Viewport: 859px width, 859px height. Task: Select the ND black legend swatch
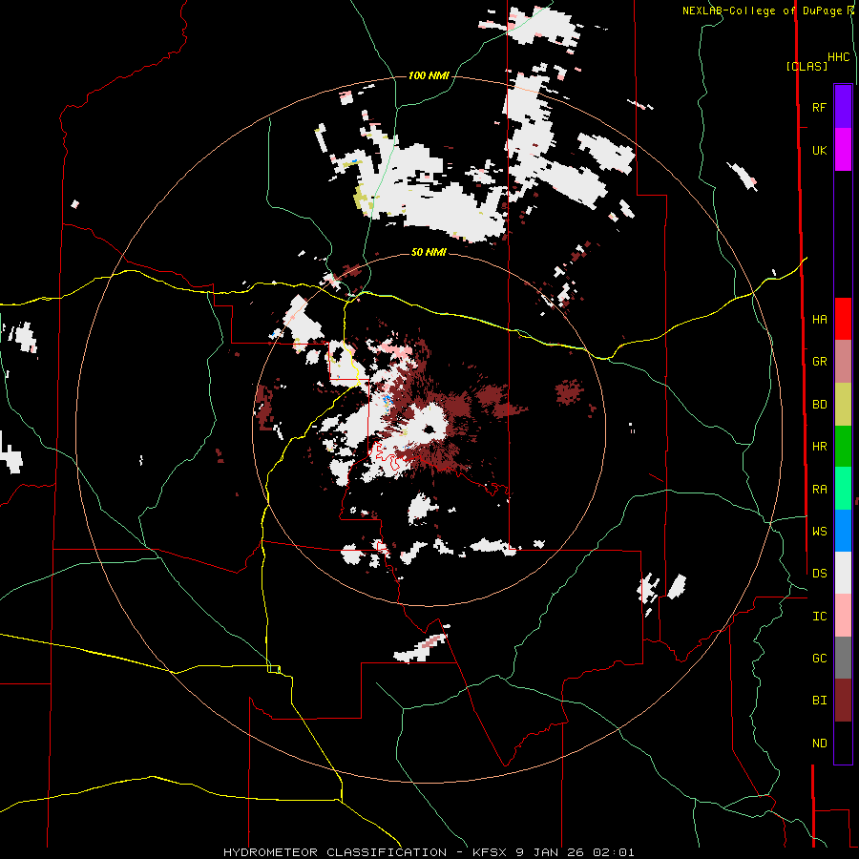coord(843,743)
